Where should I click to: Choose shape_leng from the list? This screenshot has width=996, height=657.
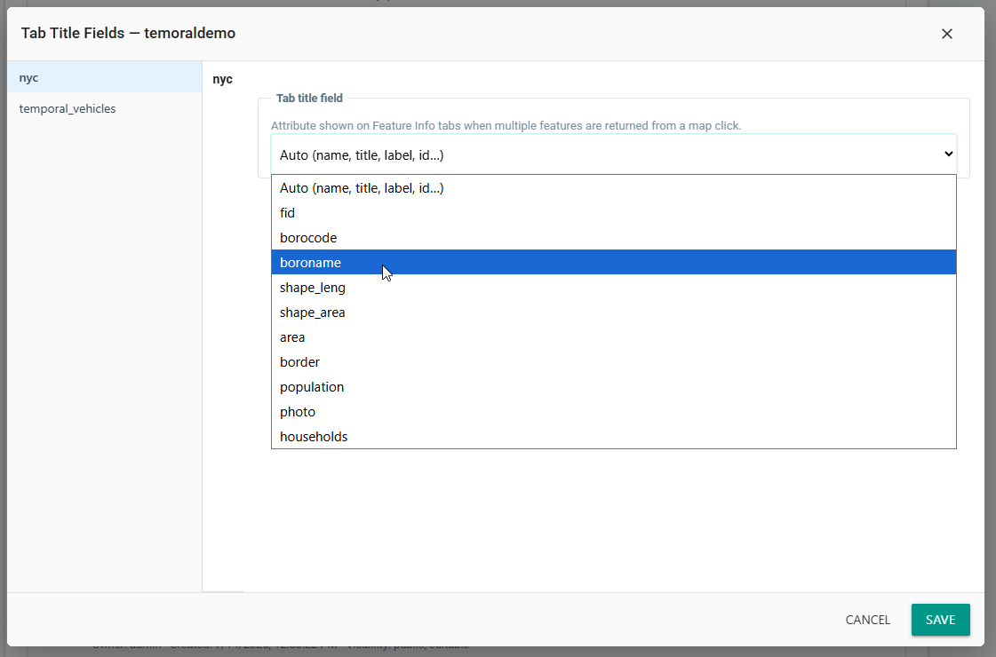click(x=614, y=288)
